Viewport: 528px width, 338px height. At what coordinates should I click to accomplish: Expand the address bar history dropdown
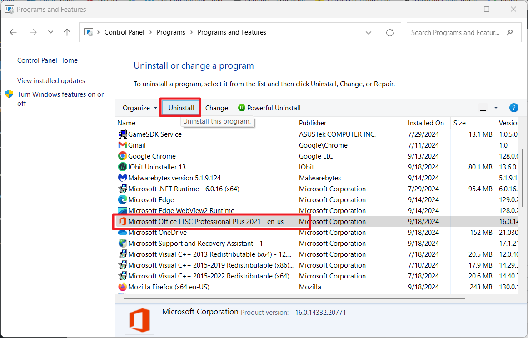pos(369,33)
